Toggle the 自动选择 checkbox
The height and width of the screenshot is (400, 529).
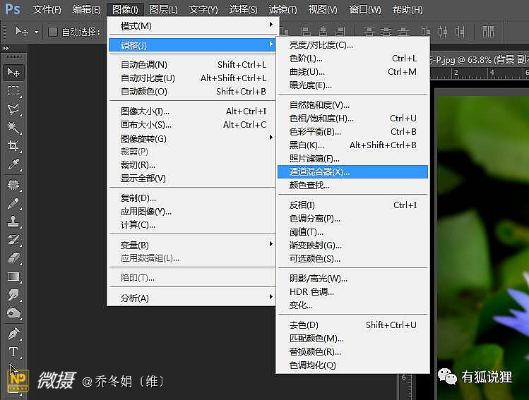53,32
